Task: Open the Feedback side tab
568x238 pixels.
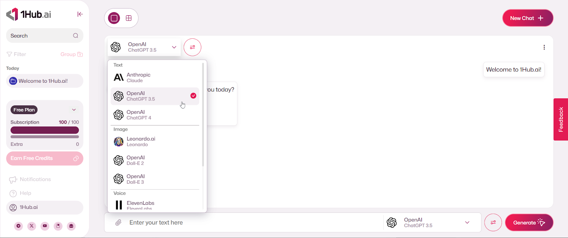Action: 561,119
